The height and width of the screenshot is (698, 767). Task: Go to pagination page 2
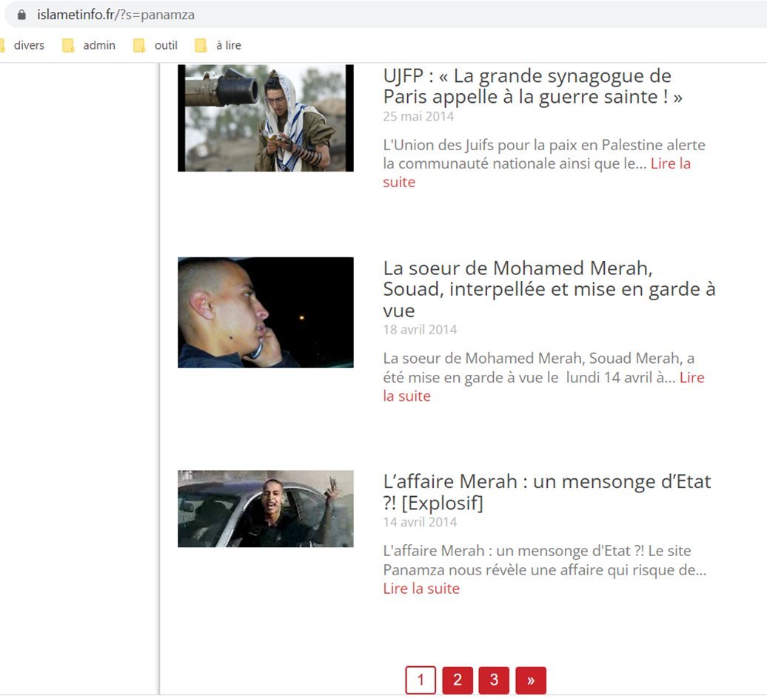tap(458, 680)
